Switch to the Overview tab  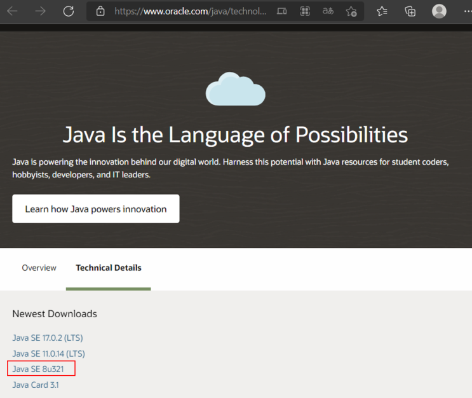point(39,268)
